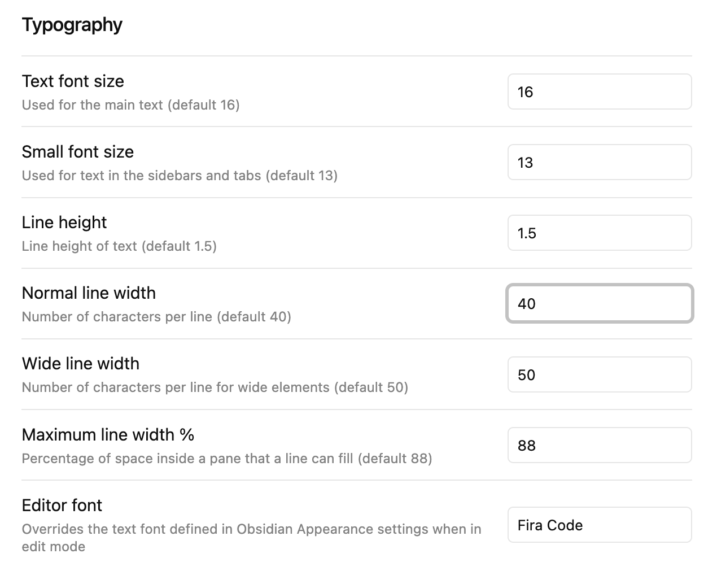Click the sidebars and tabs description text
The height and width of the screenshot is (584, 717).
click(x=180, y=176)
